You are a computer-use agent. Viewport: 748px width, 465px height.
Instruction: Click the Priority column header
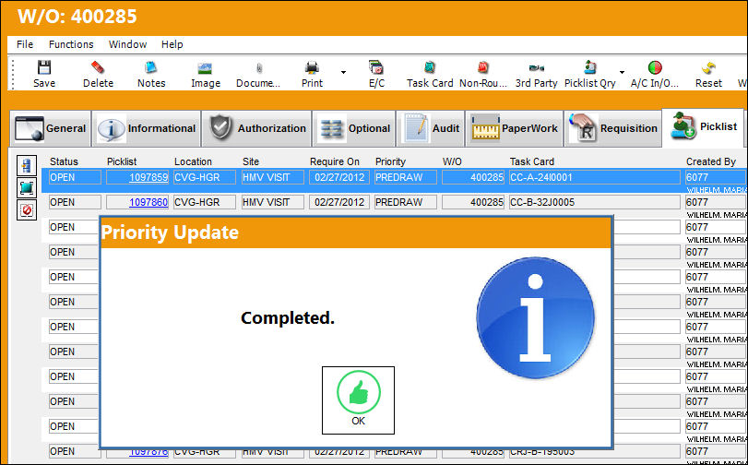click(x=390, y=161)
